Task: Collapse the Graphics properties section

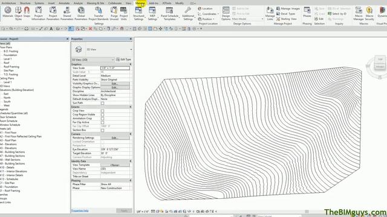Action: click(131, 64)
